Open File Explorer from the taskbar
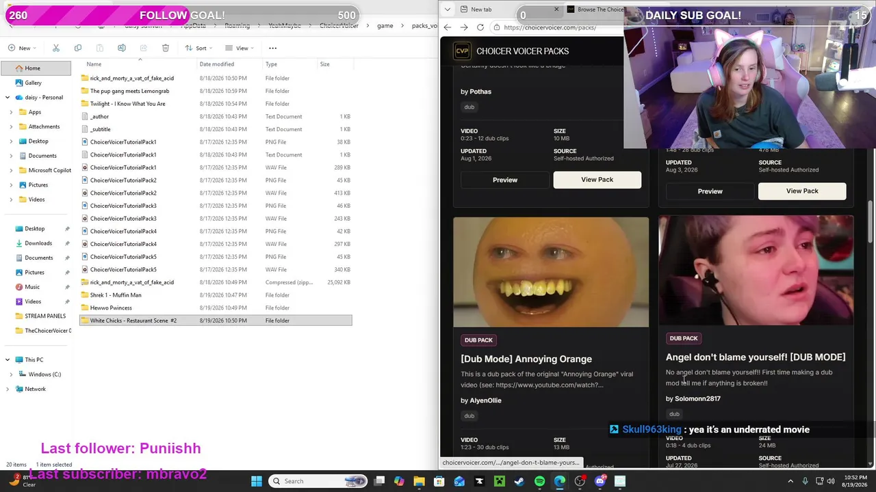The height and width of the screenshot is (492, 876). pos(419,481)
